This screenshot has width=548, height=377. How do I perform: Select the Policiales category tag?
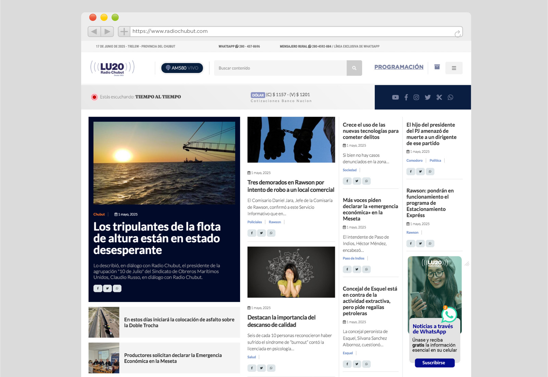click(x=254, y=222)
